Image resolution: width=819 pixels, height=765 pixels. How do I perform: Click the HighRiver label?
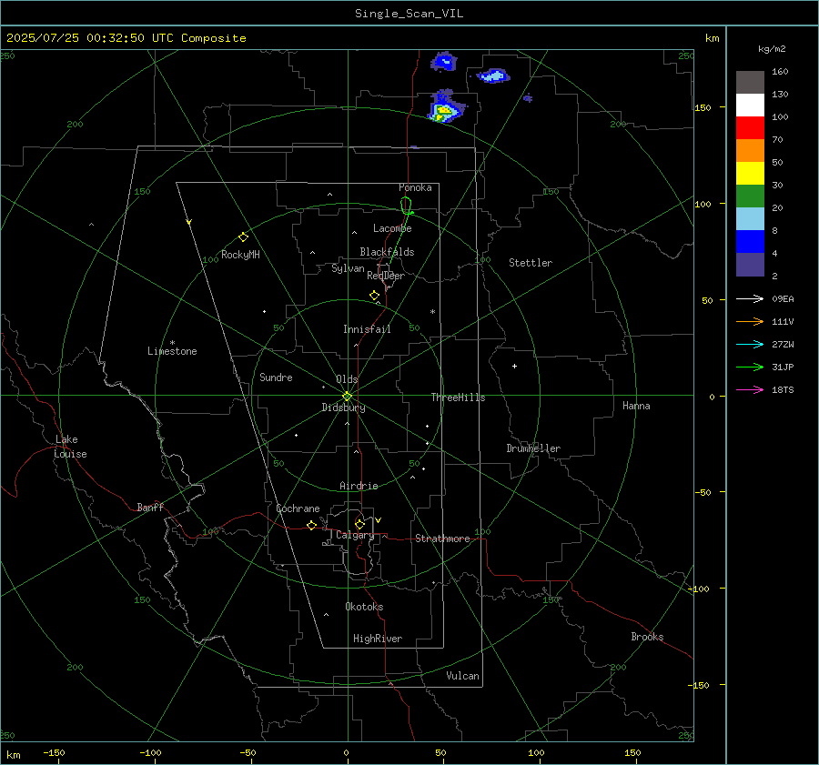[x=378, y=639]
